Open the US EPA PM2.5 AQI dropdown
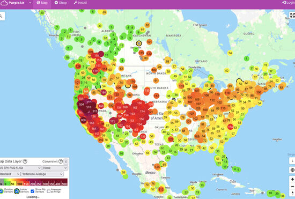 click(x=20, y=168)
